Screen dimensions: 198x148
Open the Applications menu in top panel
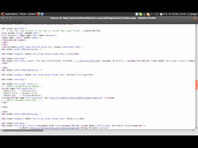pyautogui.click(x=12, y=14)
